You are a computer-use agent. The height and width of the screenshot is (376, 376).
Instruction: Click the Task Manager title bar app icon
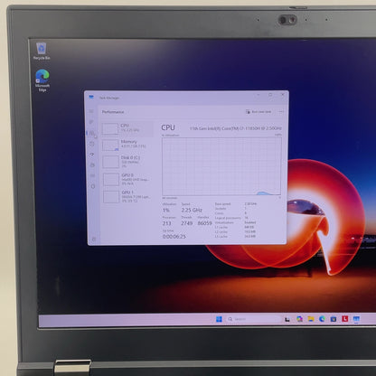91,97
